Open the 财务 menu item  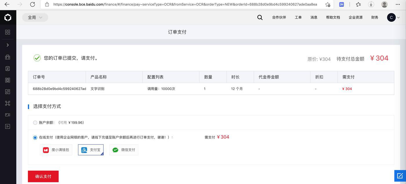tap(375, 17)
